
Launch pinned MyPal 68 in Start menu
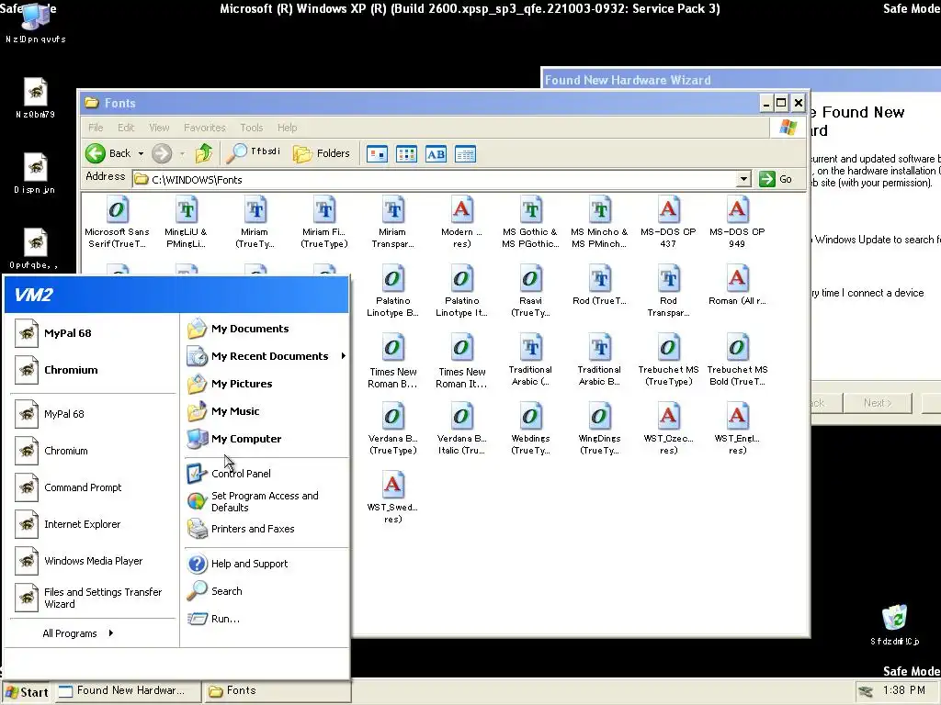tap(93, 333)
